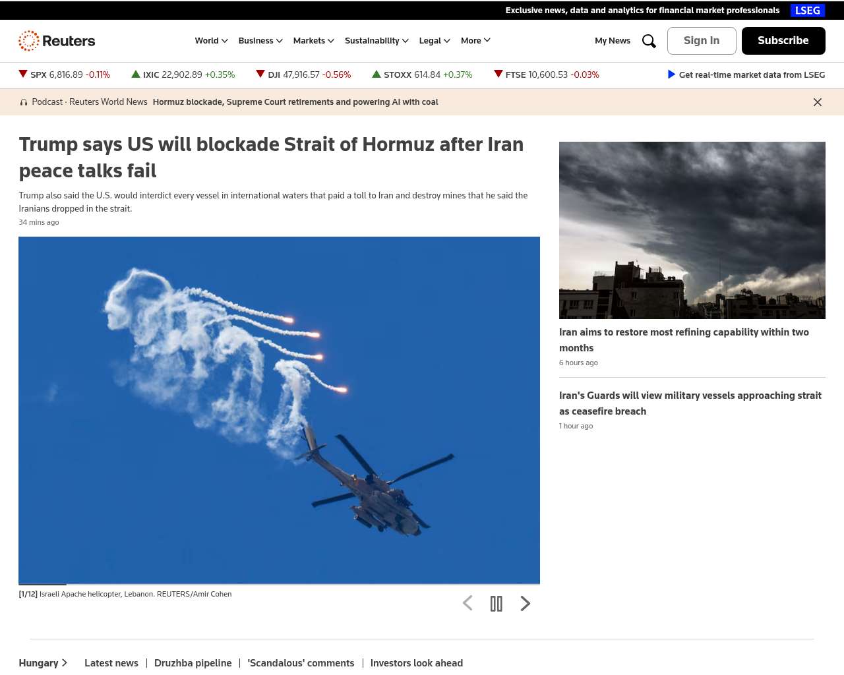Image resolution: width=844 pixels, height=675 pixels.
Task: Click the blue LSEG market data arrow
Action: tap(671, 74)
